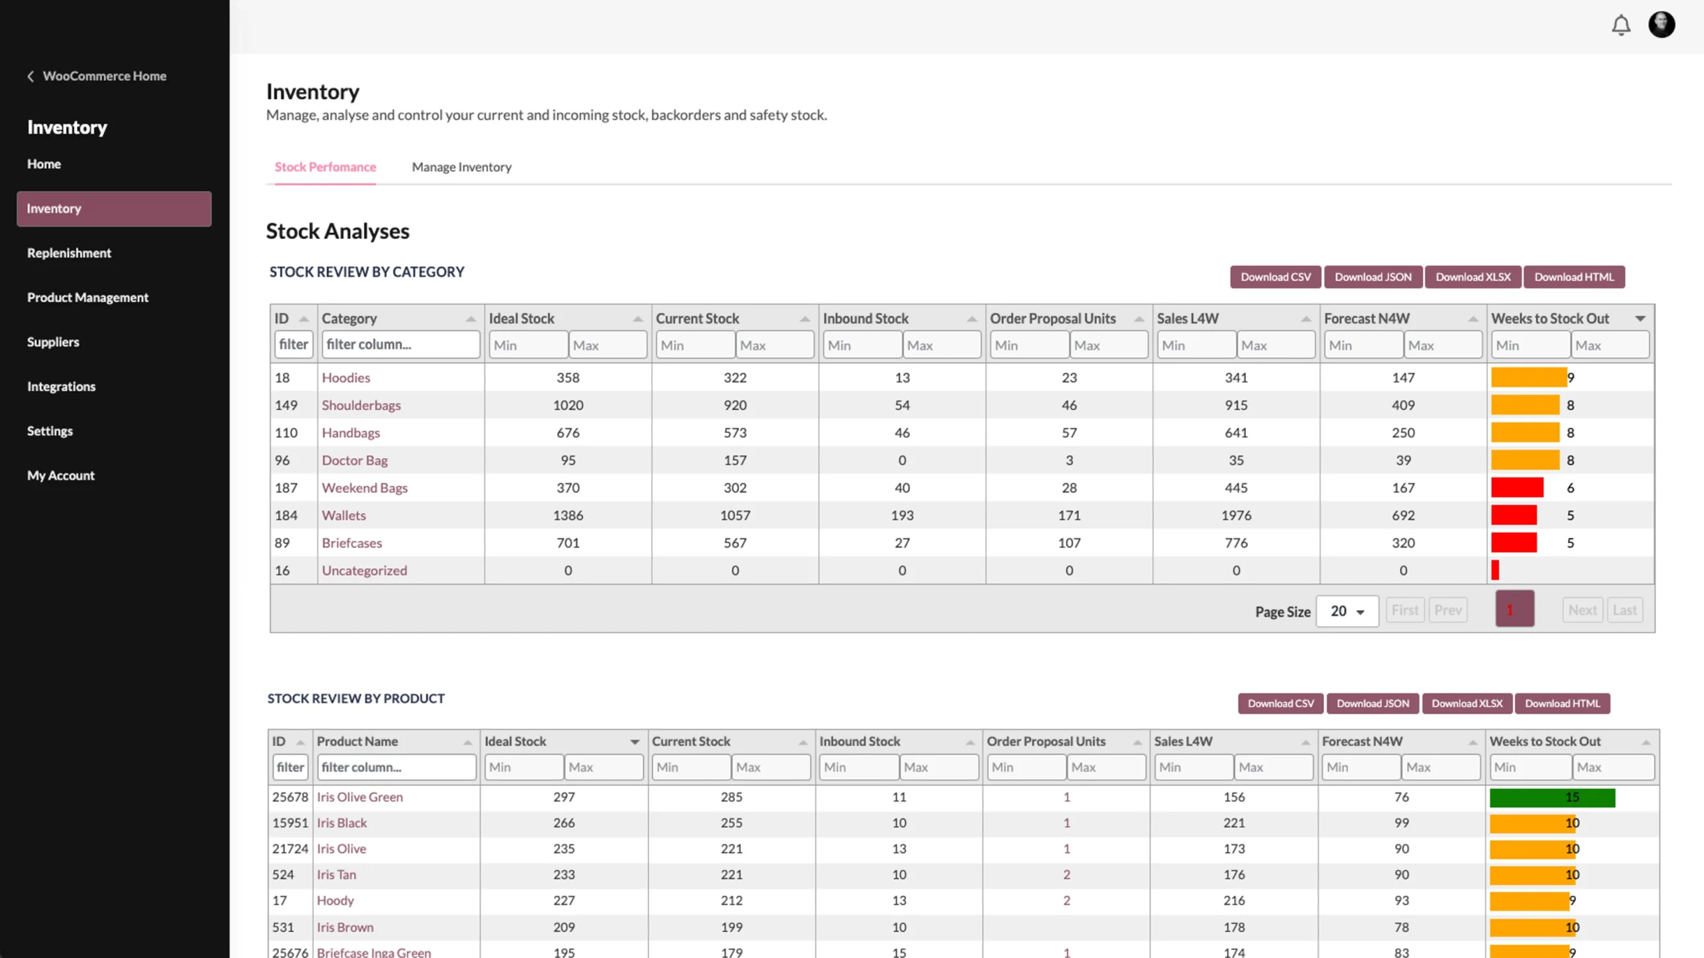Sort category table by ID arrow
The height and width of the screenshot is (958, 1704).
(x=304, y=319)
